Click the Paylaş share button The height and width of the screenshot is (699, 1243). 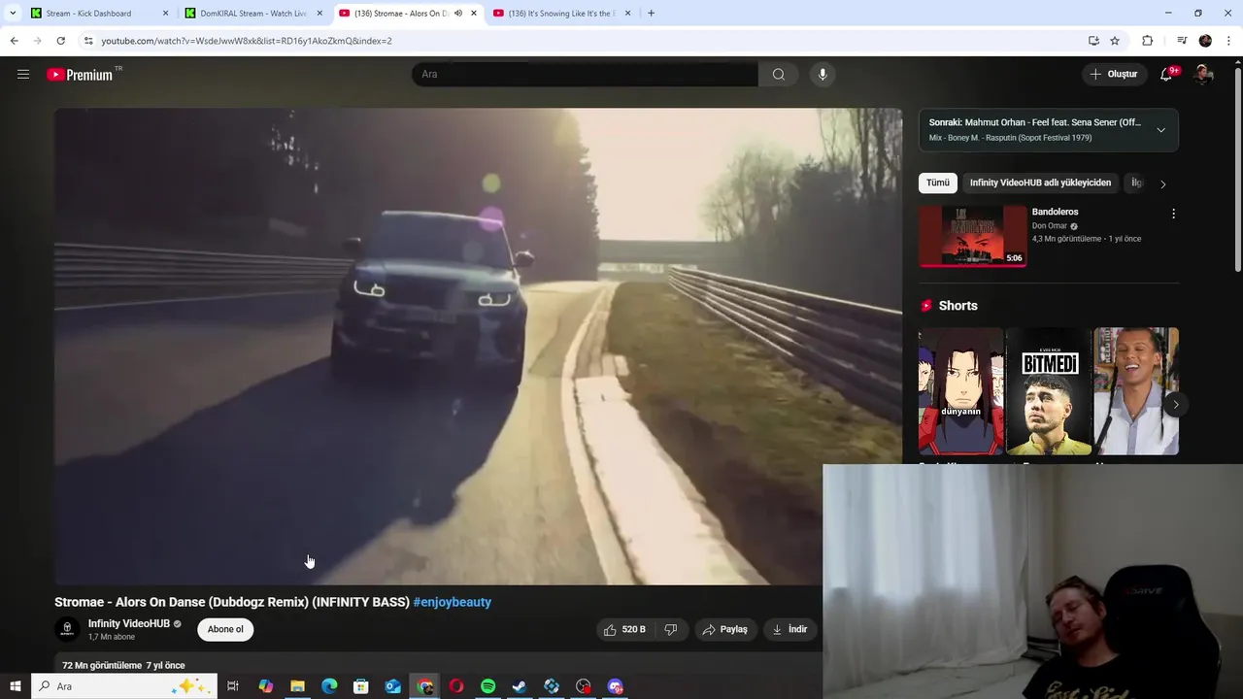click(724, 629)
